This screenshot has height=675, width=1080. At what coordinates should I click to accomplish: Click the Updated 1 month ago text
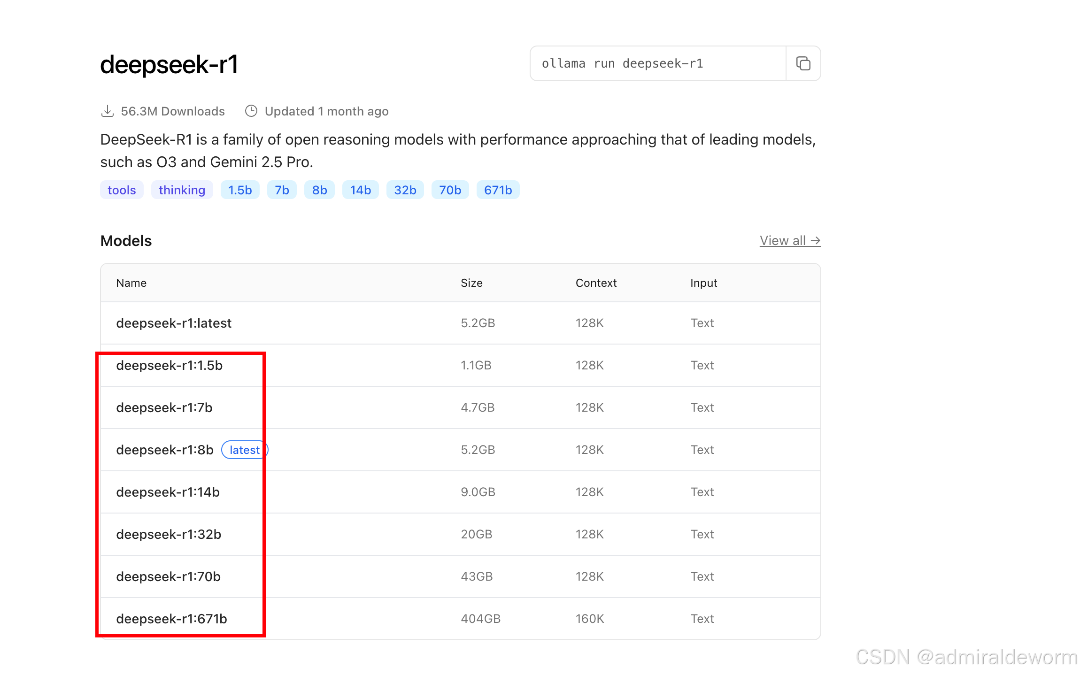pos(326,111)
